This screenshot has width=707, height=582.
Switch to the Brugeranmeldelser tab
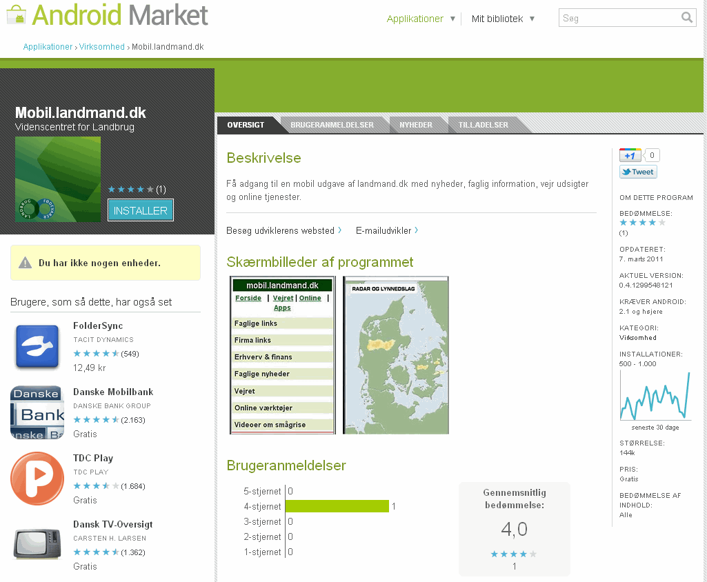pos(332,125)
